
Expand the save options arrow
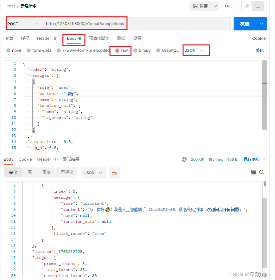click(x=215, y=6)
